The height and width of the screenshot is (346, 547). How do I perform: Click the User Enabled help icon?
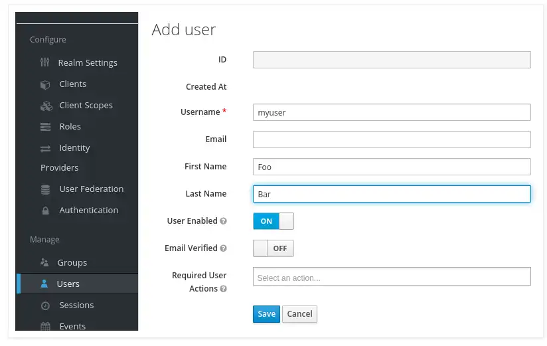(224, 221)
